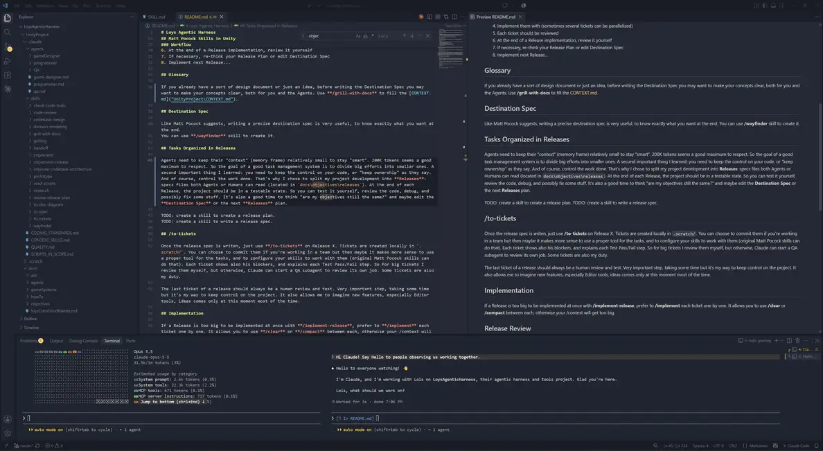Open the Help menu

click(x=121, y=6)
